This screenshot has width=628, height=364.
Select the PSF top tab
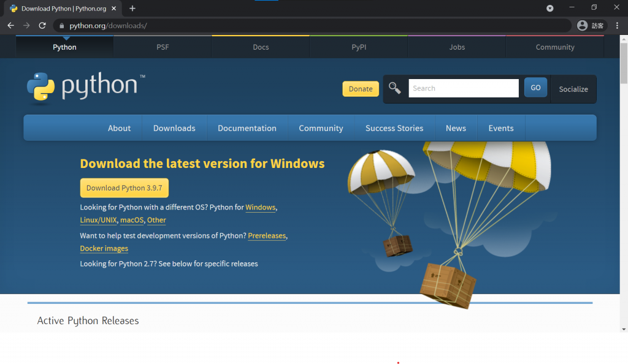pyautogui.click(x=163, y=47)
